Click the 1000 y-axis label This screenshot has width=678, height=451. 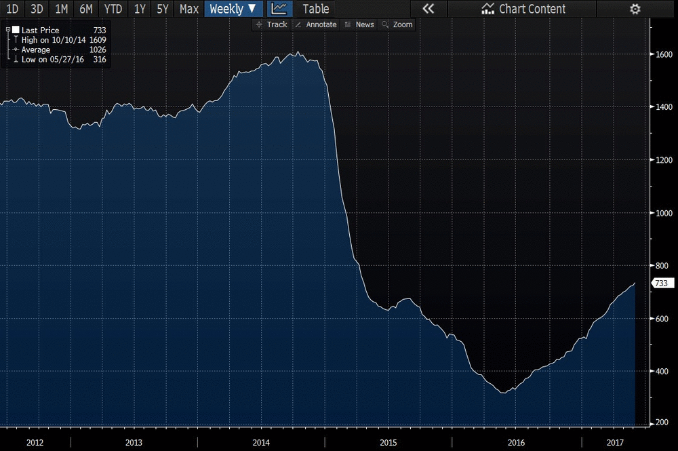(x=664, y=213)
